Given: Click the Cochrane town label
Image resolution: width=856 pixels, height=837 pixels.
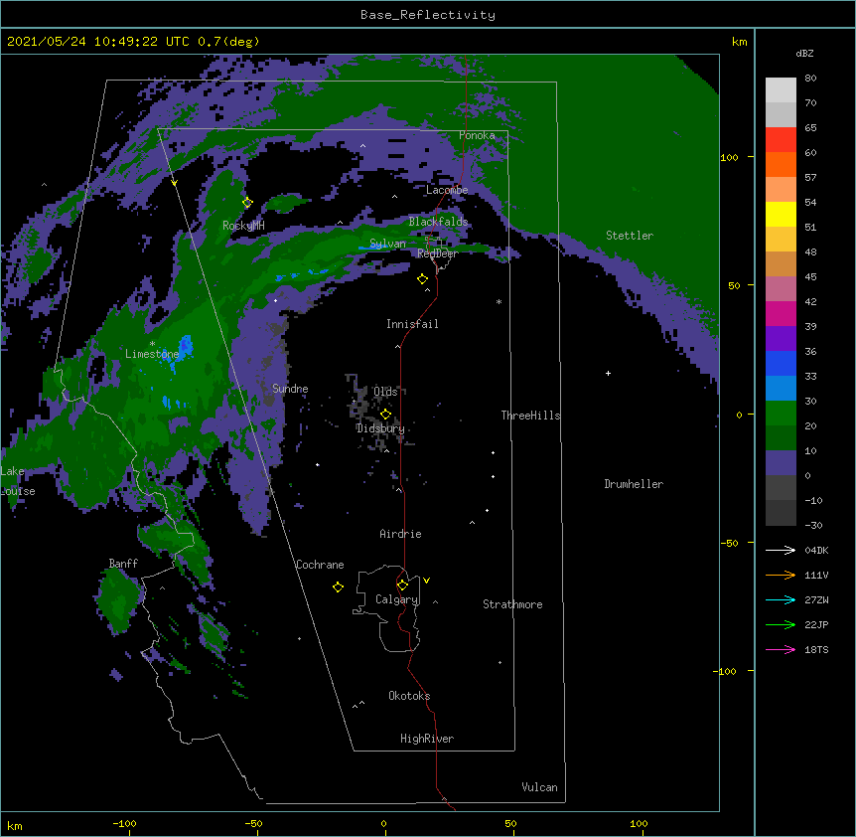Looking at the screenshot, I should click(x=320, y=565).
